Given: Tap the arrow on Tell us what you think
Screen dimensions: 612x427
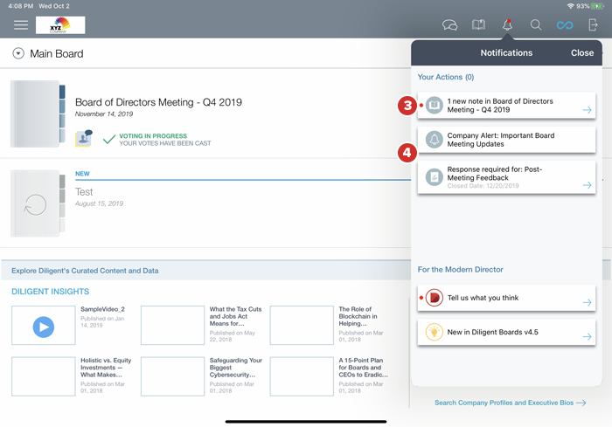Looking at the screenshot, I should pyautogui.click(x=587, y=302).
